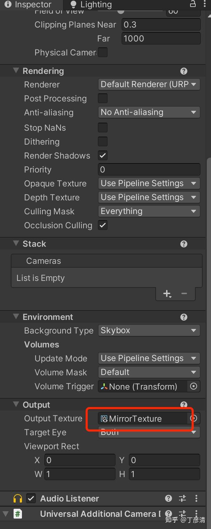This screenshot has height=529, width=211.
Task: Click the Environment section help icon
Action: click(x=183, y=317)
